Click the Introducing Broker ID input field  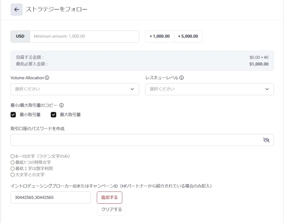point(50,198)
